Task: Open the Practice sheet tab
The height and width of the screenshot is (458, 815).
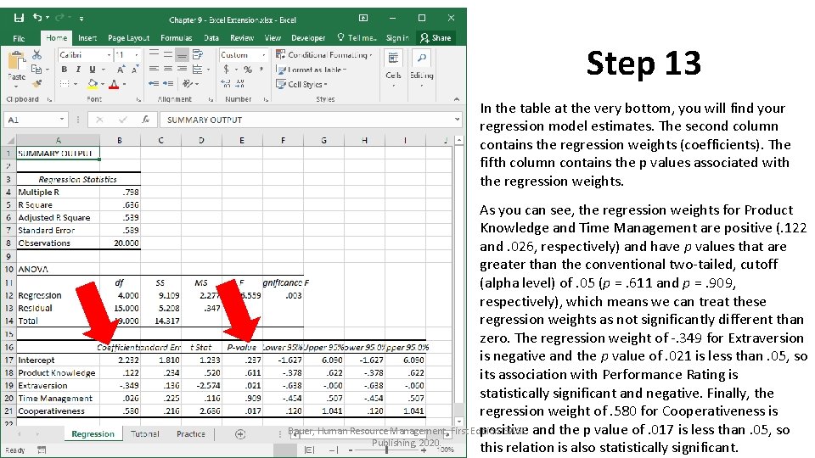Action: coord(191,434)
